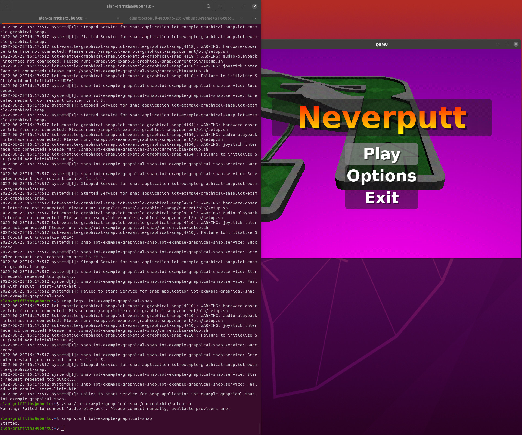
Task: Open Options in the Neverputt menu
Action: pyautogui.click(x=381, y=176)
